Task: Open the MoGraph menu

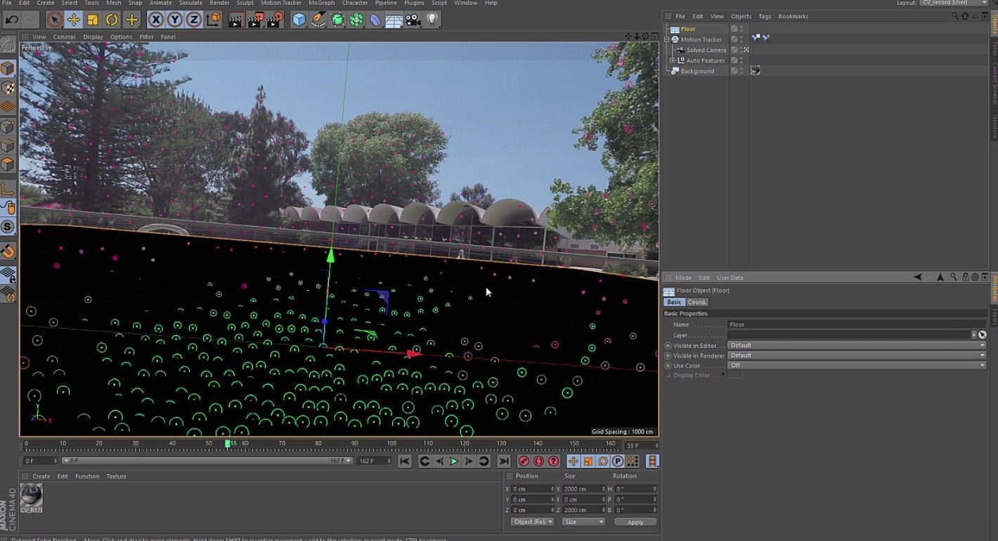Action: [x=322, y=3]
